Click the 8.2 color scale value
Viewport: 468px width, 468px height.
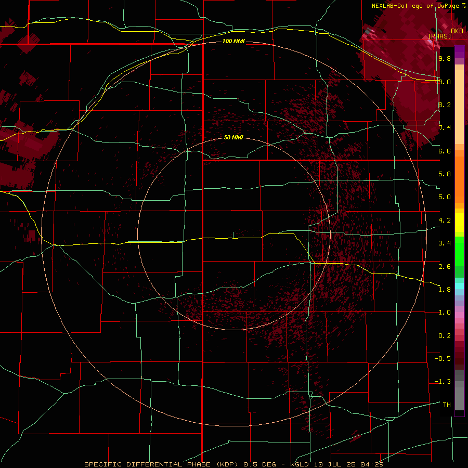[445, 105]
